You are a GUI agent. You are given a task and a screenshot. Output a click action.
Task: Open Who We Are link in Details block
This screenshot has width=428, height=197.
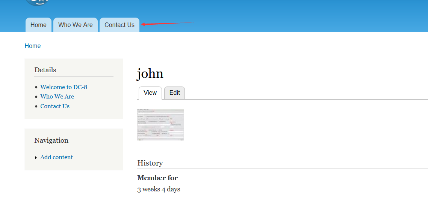coord(57,97)
